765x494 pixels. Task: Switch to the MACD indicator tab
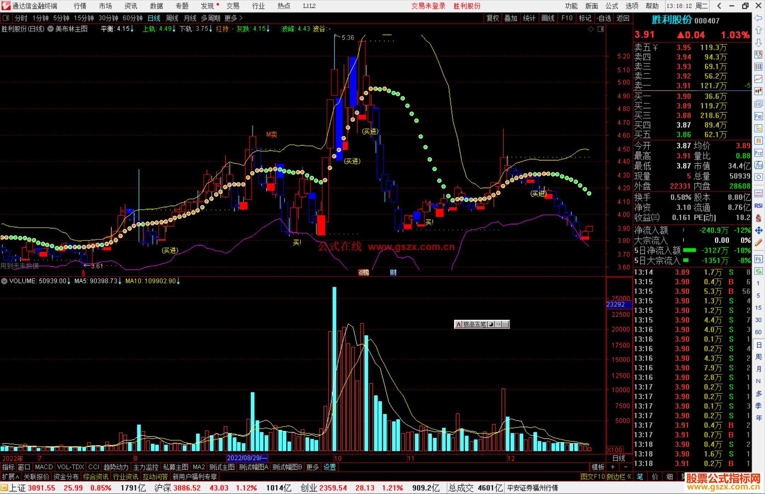pos(44,467)
